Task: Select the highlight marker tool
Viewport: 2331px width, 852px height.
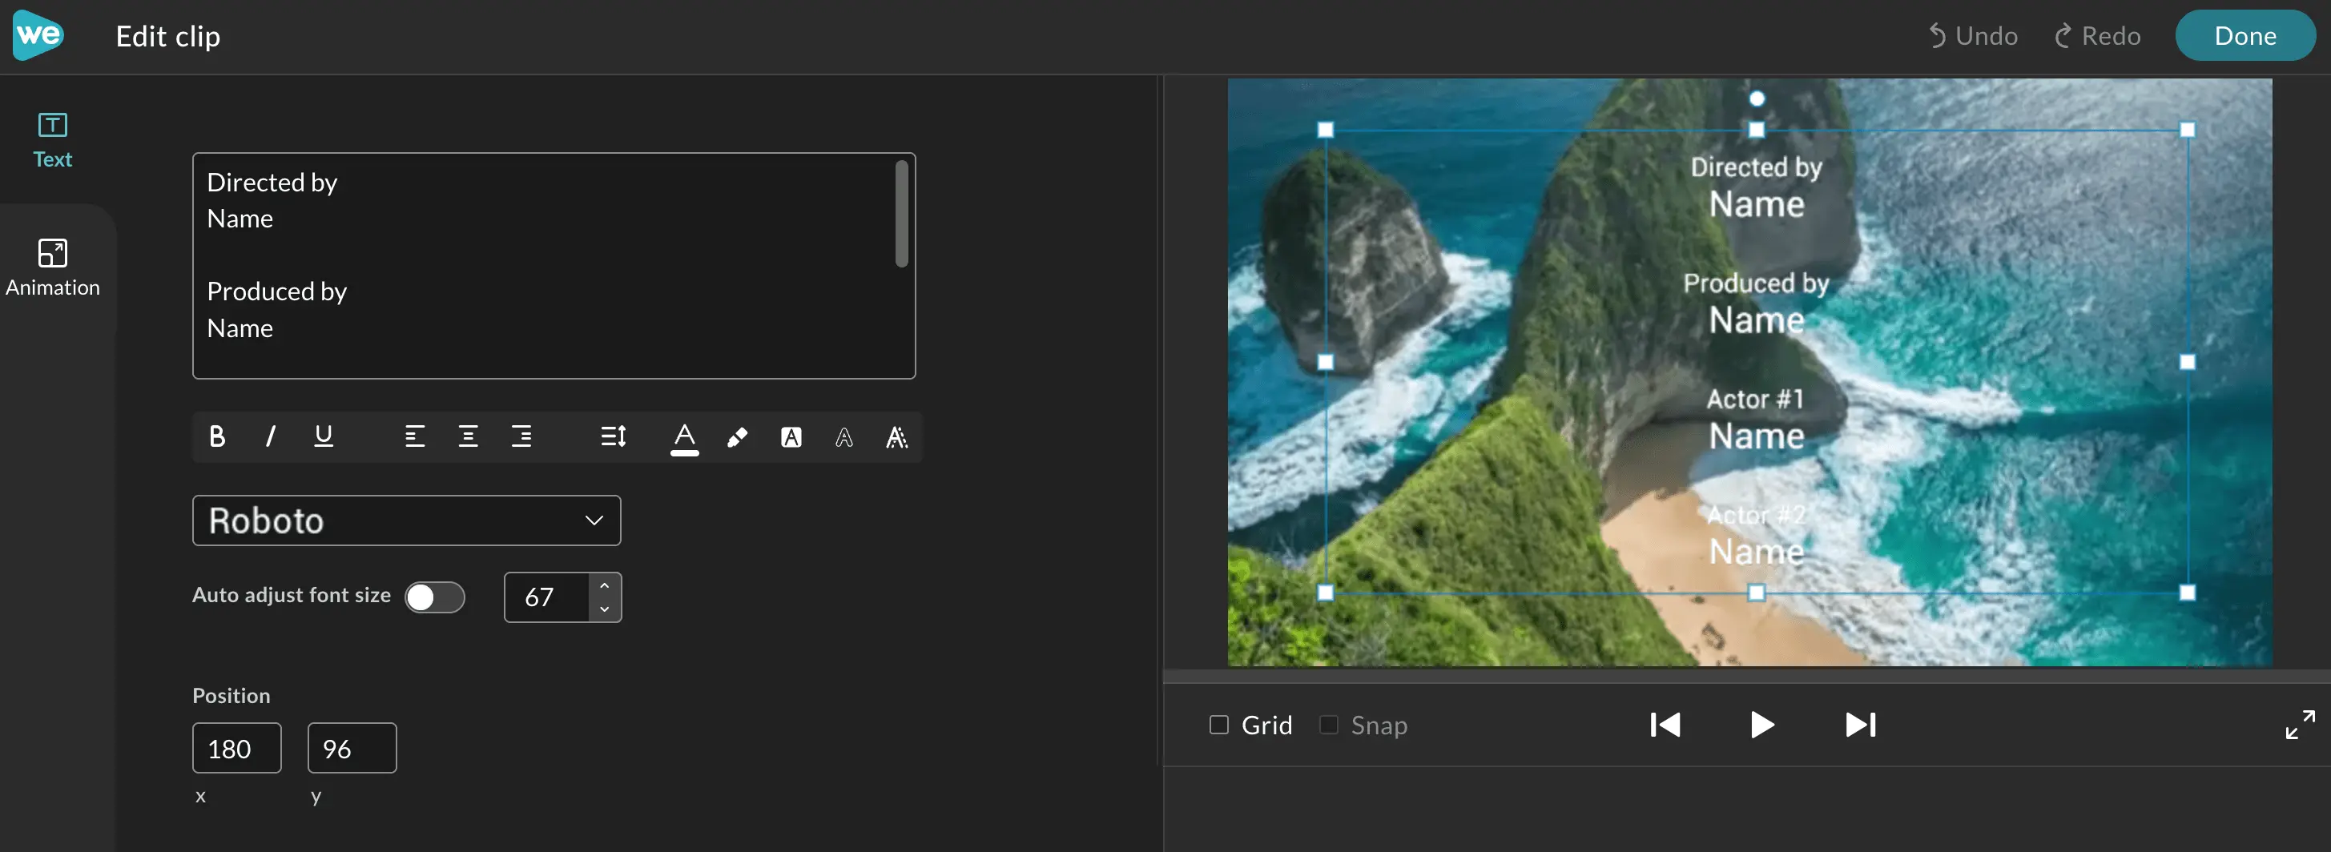Action: [738, 438]
